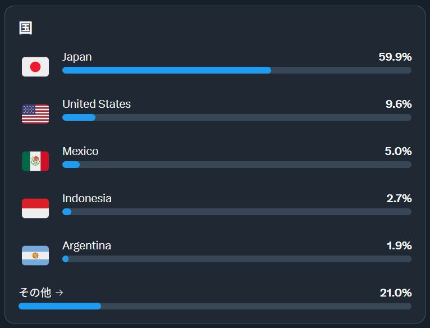
Task: Expand その他 using the arrow icon
Action: point(60,293)
